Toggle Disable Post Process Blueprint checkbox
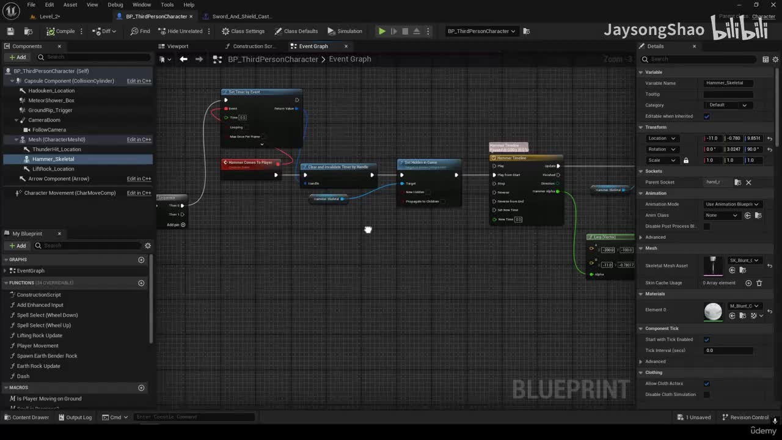Viewport: 782px width, 440px height. [707, 226]
